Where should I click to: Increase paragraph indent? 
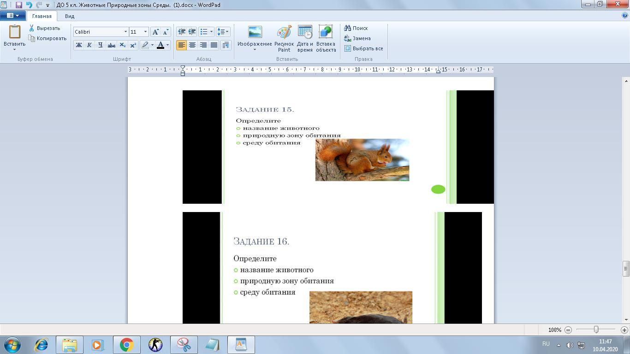pos(192,32)
